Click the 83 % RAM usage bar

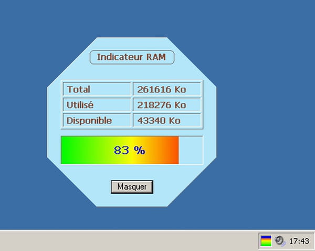click(x=132, y=150)
